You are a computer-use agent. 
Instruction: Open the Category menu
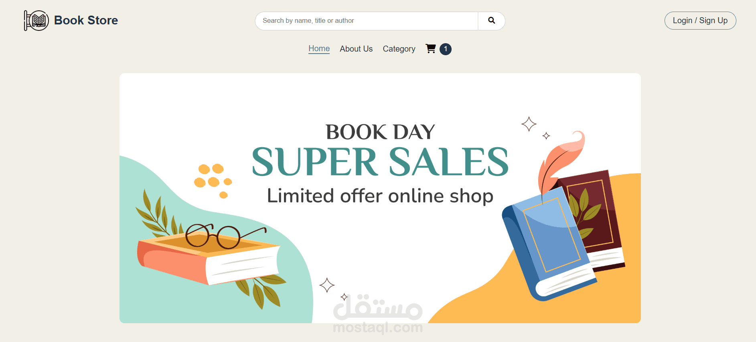[399, 49]
